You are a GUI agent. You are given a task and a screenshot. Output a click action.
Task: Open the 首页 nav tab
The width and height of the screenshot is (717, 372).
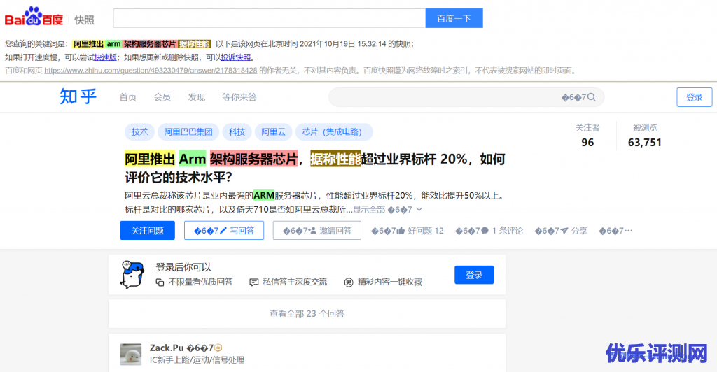click(x=128, y=97)
